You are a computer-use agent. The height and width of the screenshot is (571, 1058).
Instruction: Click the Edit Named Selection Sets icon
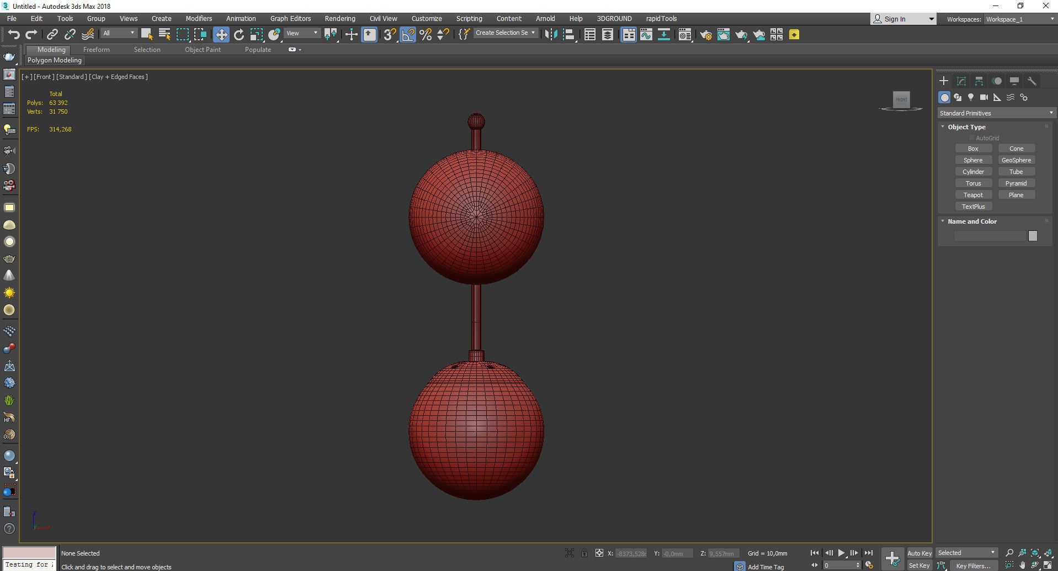coord(464,34)
